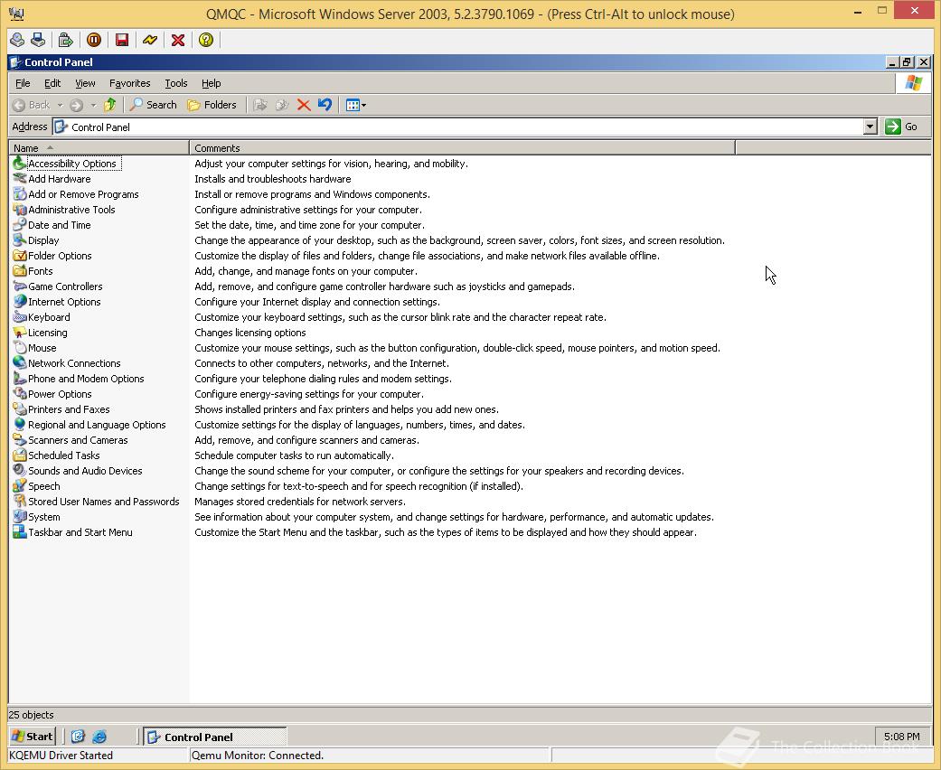Sort by the Comments column header
Screen dimensions: 941x770
[x=462, y=147]
